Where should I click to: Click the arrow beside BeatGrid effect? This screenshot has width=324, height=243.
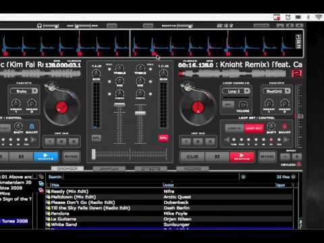[x=288, y=91]
